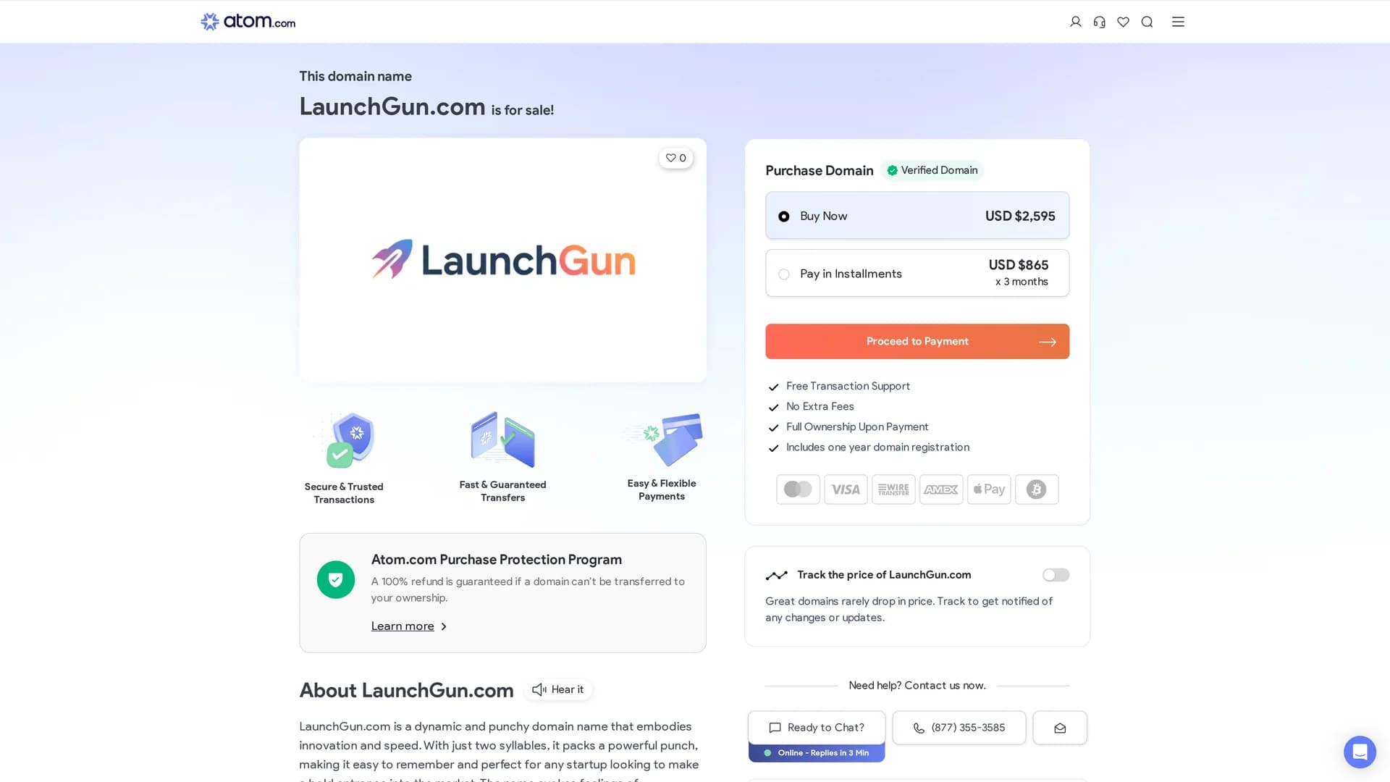Click Easy & Flexible Payments icon
The width and height of the screenshot is (1390, 782).
pos(664,439)
